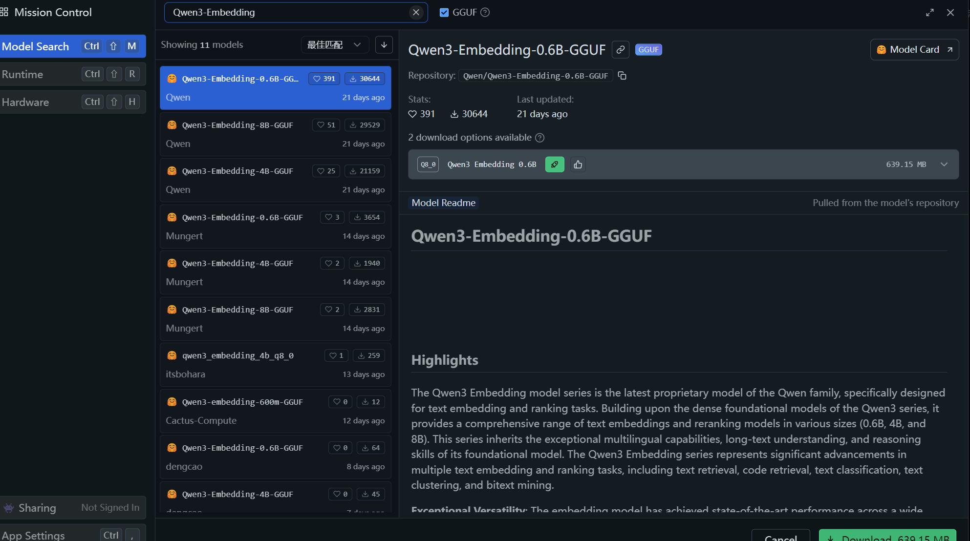Switch to Hardware tab

click(x=73, y=102)
